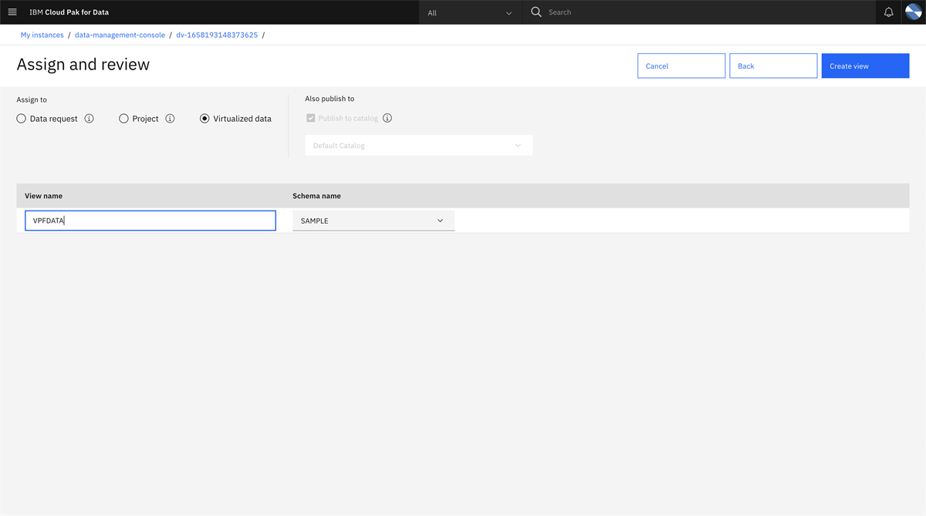Screen dimensions: 926x516
Task: Open the notifications bell
Action: coord(888,12)
